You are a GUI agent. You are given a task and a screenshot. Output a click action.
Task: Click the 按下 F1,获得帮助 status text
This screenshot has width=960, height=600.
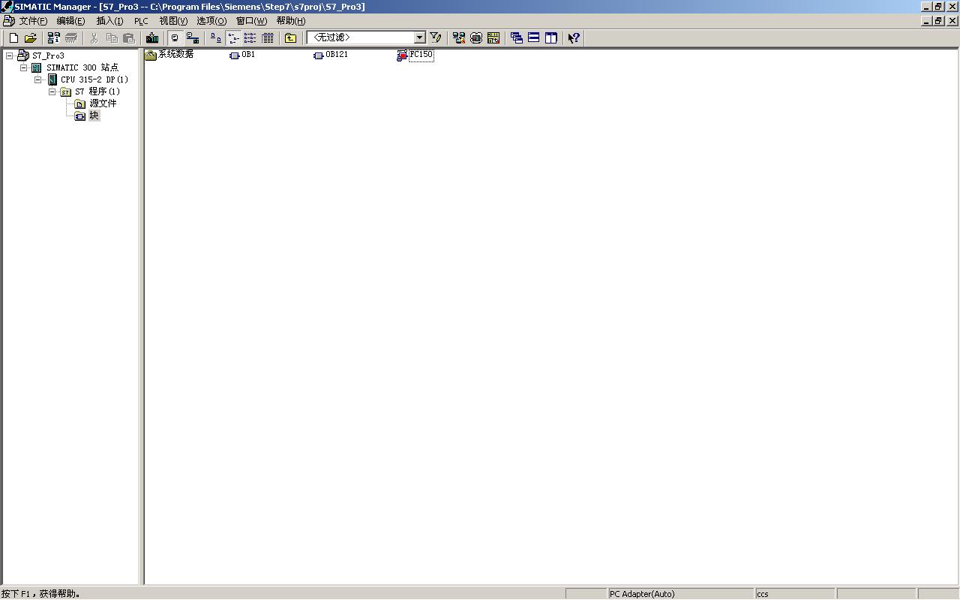pos(40,594)
